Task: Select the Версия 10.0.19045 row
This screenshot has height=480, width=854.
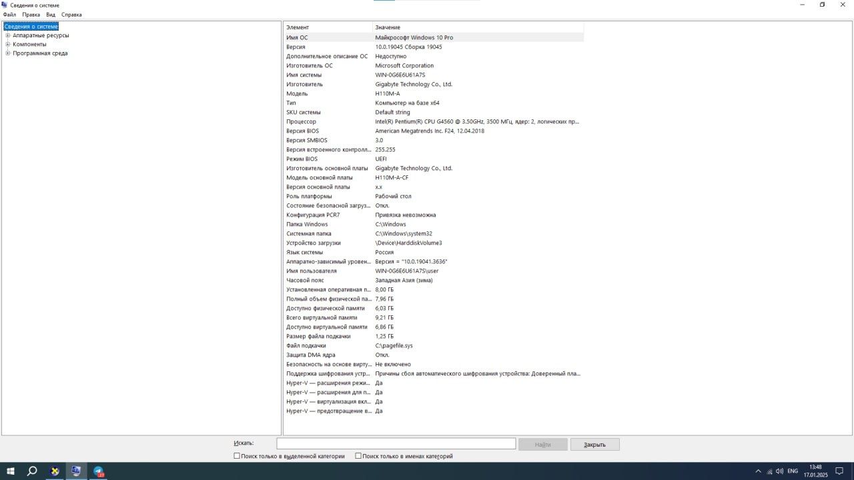Action: (434, 47)
